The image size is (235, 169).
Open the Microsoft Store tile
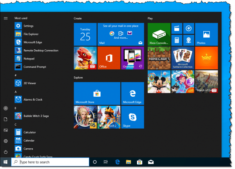tap(97, 93)
